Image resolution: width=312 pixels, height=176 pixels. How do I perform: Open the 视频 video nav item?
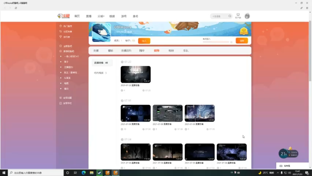(x=112, y=16)
